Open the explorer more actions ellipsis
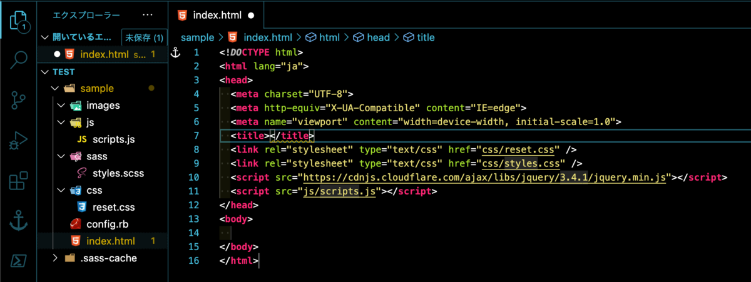This screenshot has width=751, height=282. [x=147, y=14]
